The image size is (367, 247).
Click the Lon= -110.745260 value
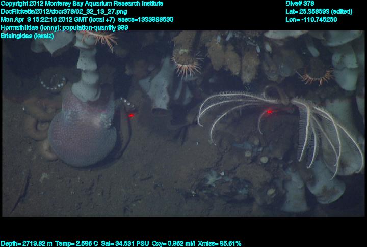[311, 19]
